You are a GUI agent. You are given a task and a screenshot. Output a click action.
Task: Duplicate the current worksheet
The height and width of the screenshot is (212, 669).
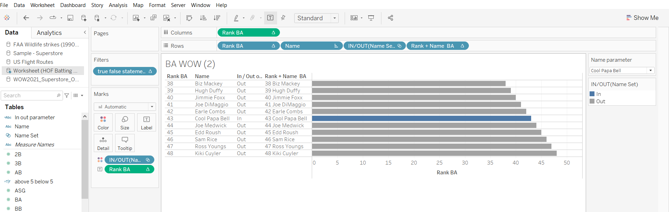click(x=153, y=18)
